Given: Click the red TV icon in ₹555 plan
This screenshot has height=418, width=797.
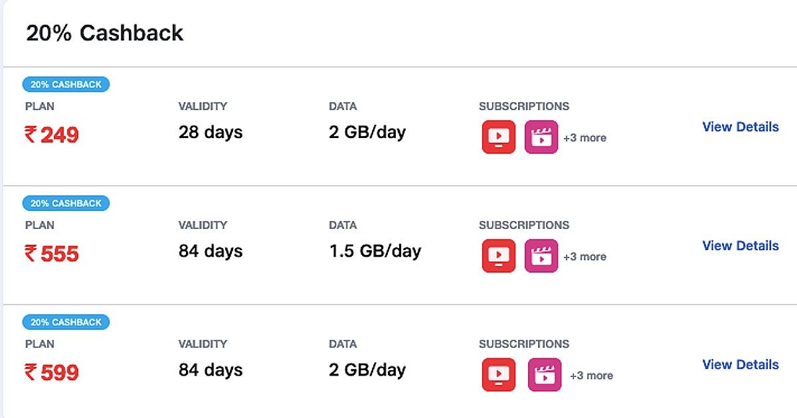Looking at the screenshot, I should coord(498,255).
